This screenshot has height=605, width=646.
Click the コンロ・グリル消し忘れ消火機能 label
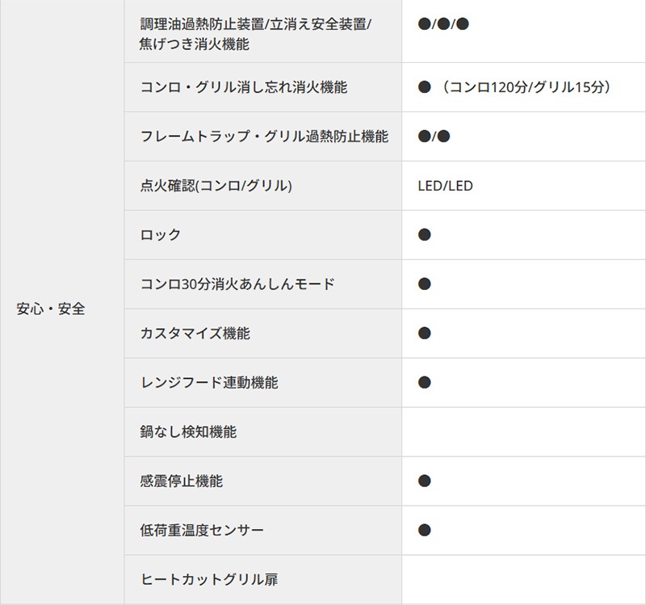click(x=243, y=87)
